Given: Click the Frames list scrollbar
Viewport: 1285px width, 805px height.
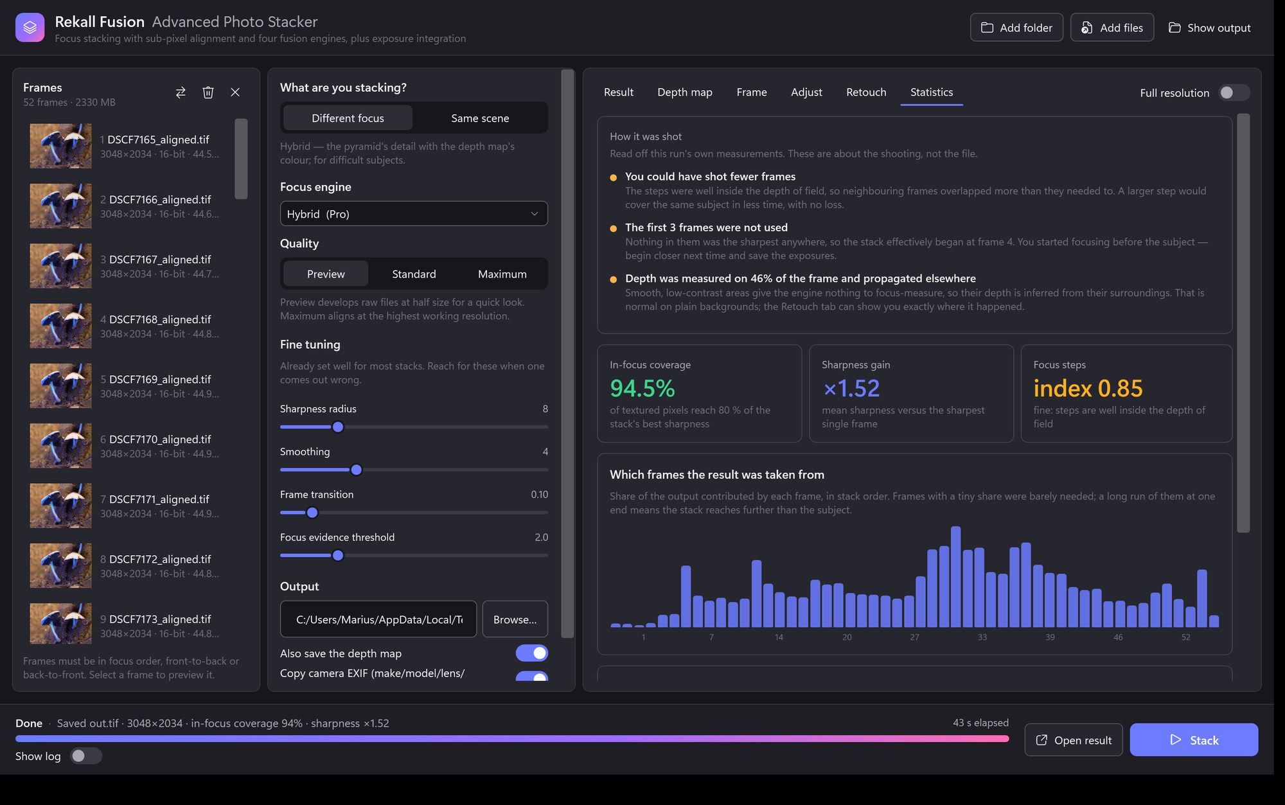Looking at the screenshot, I should coord(241,159).
